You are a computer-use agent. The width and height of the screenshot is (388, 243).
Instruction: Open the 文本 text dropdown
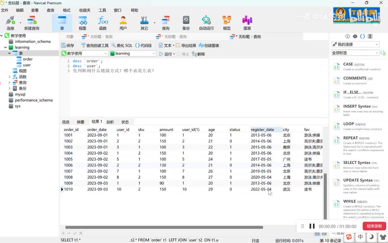point(166,46)
